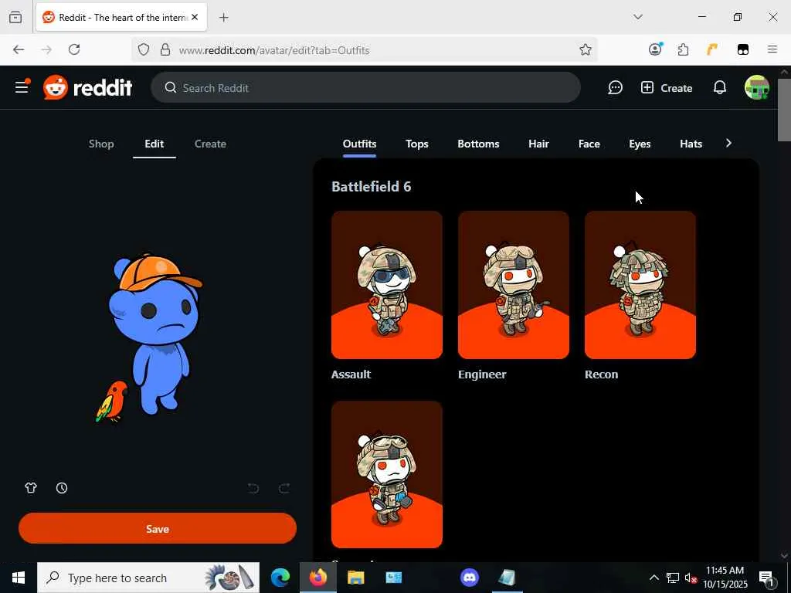Open the Bottoms category tab
Viewport: 791px width, 593px height.
click(x=478, y=144)
